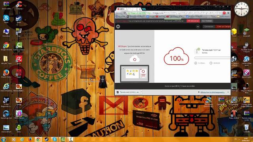This screenshot has height=142, width=253.
Task: Click the Chrome icon in the taskbar
Action: tap(38, 139)
